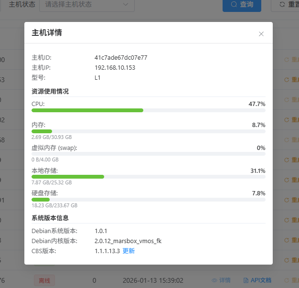Click the chevron arrow of 主机状态 selector
Viewport: 299px width, 288px height.
coord(126,5)
